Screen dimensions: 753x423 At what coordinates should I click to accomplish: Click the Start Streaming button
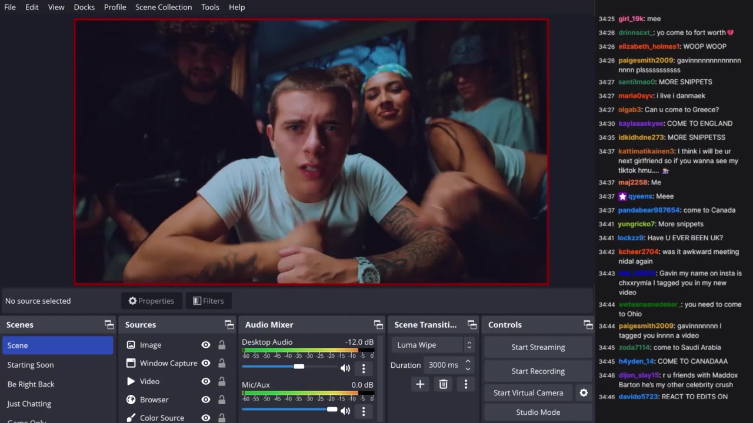click(x=538, y=347)
